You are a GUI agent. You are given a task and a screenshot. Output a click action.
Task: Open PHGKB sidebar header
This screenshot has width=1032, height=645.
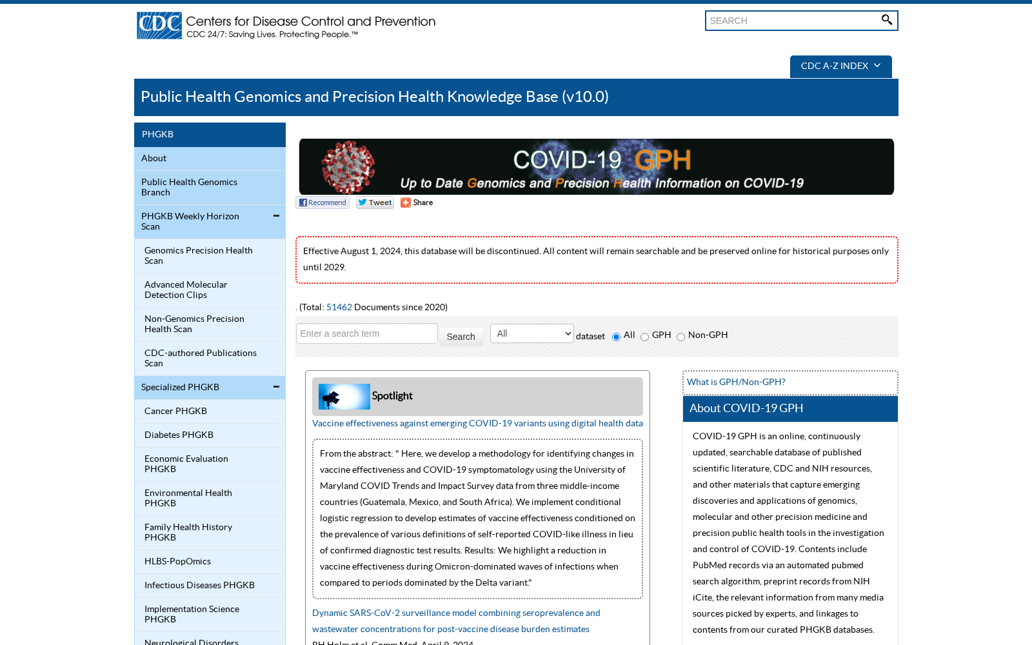coord(210,135)
